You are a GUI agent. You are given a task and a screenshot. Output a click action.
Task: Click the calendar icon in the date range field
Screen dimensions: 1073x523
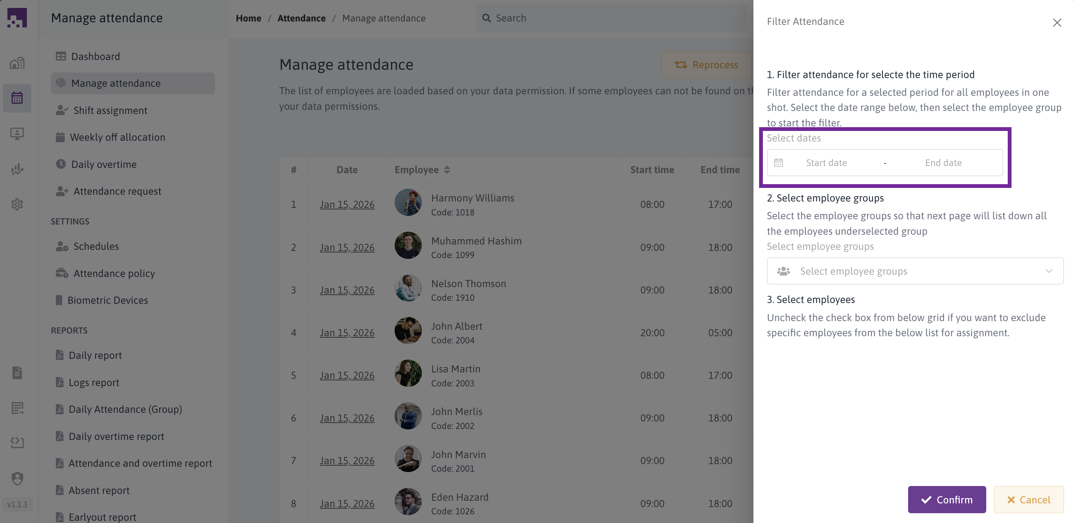click(778, 163)
